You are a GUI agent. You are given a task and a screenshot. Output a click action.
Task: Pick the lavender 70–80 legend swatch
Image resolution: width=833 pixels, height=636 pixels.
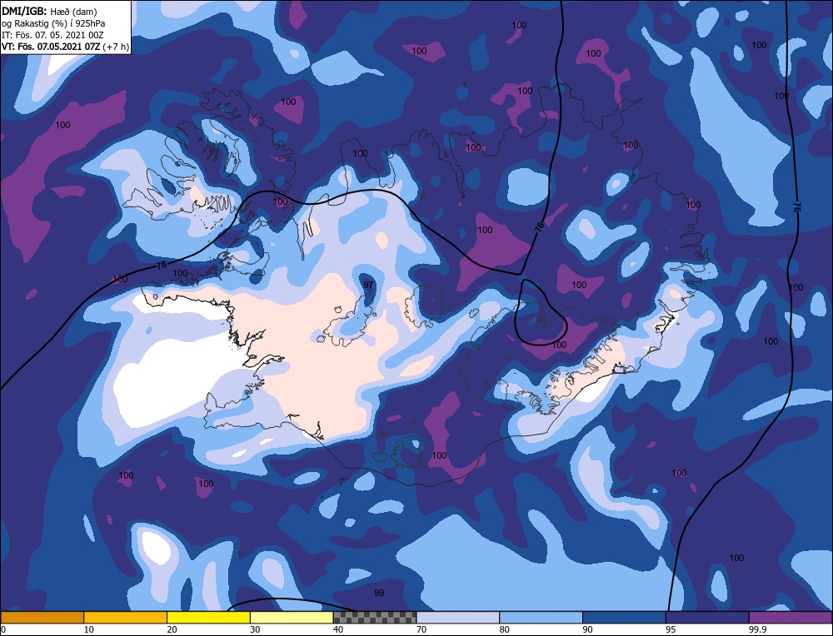click(458, 617)
